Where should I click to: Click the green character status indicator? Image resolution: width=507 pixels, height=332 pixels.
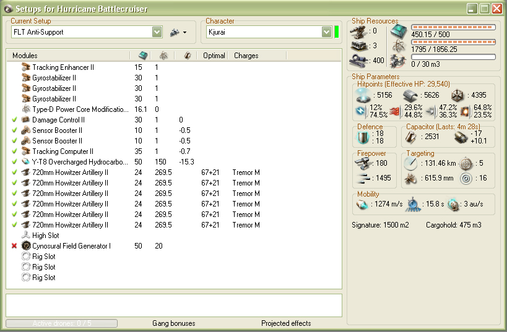pyautogui.click(x=337, y=32)
